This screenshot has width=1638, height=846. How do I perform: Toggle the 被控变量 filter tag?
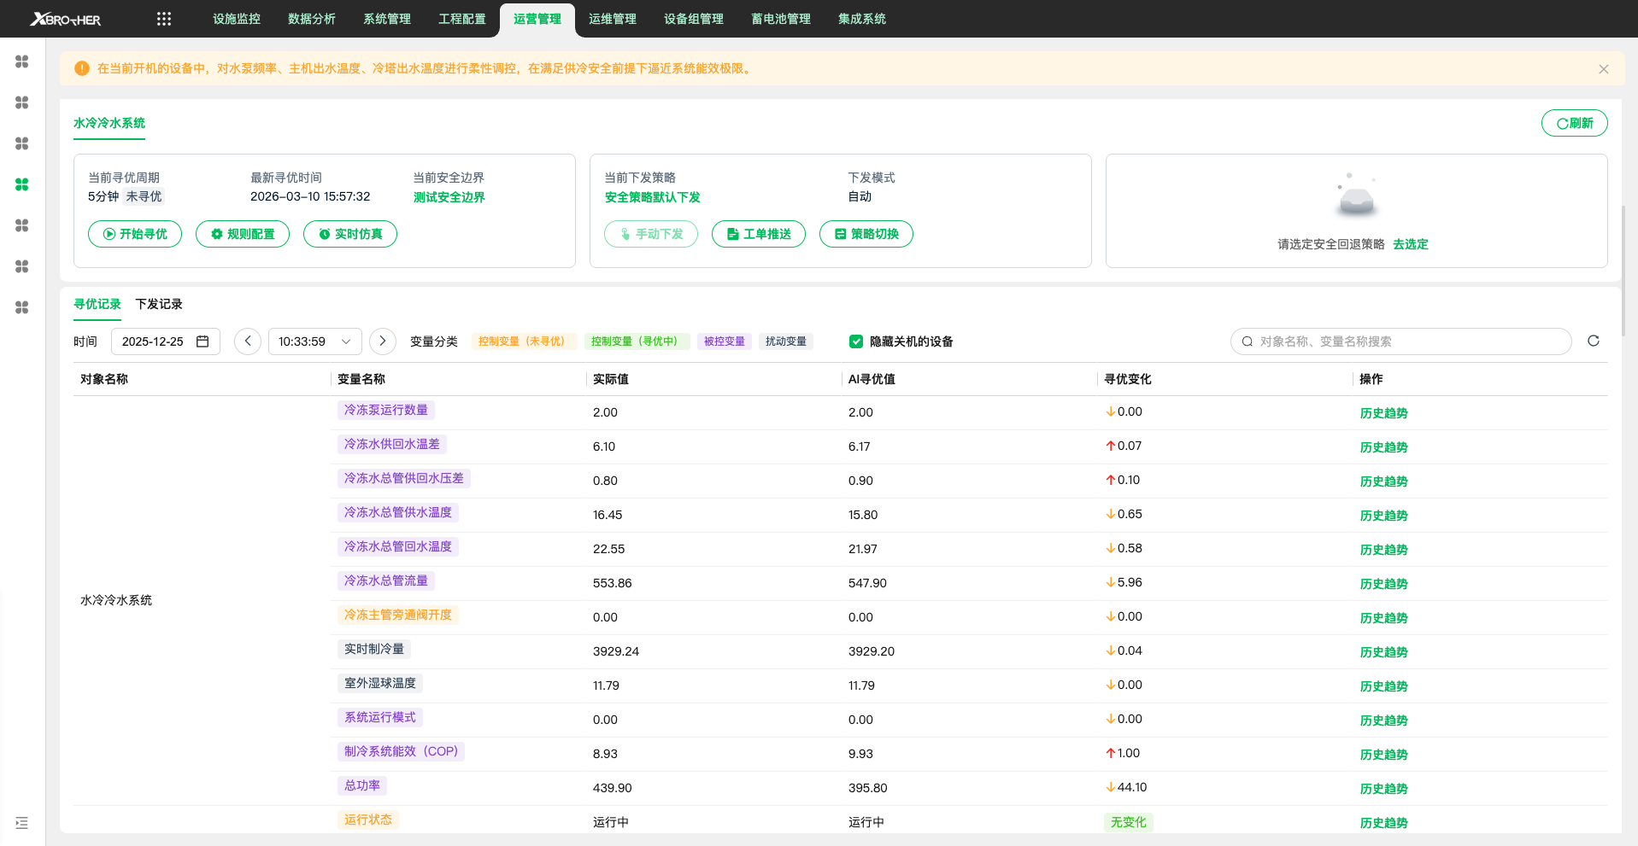point(724,341)
